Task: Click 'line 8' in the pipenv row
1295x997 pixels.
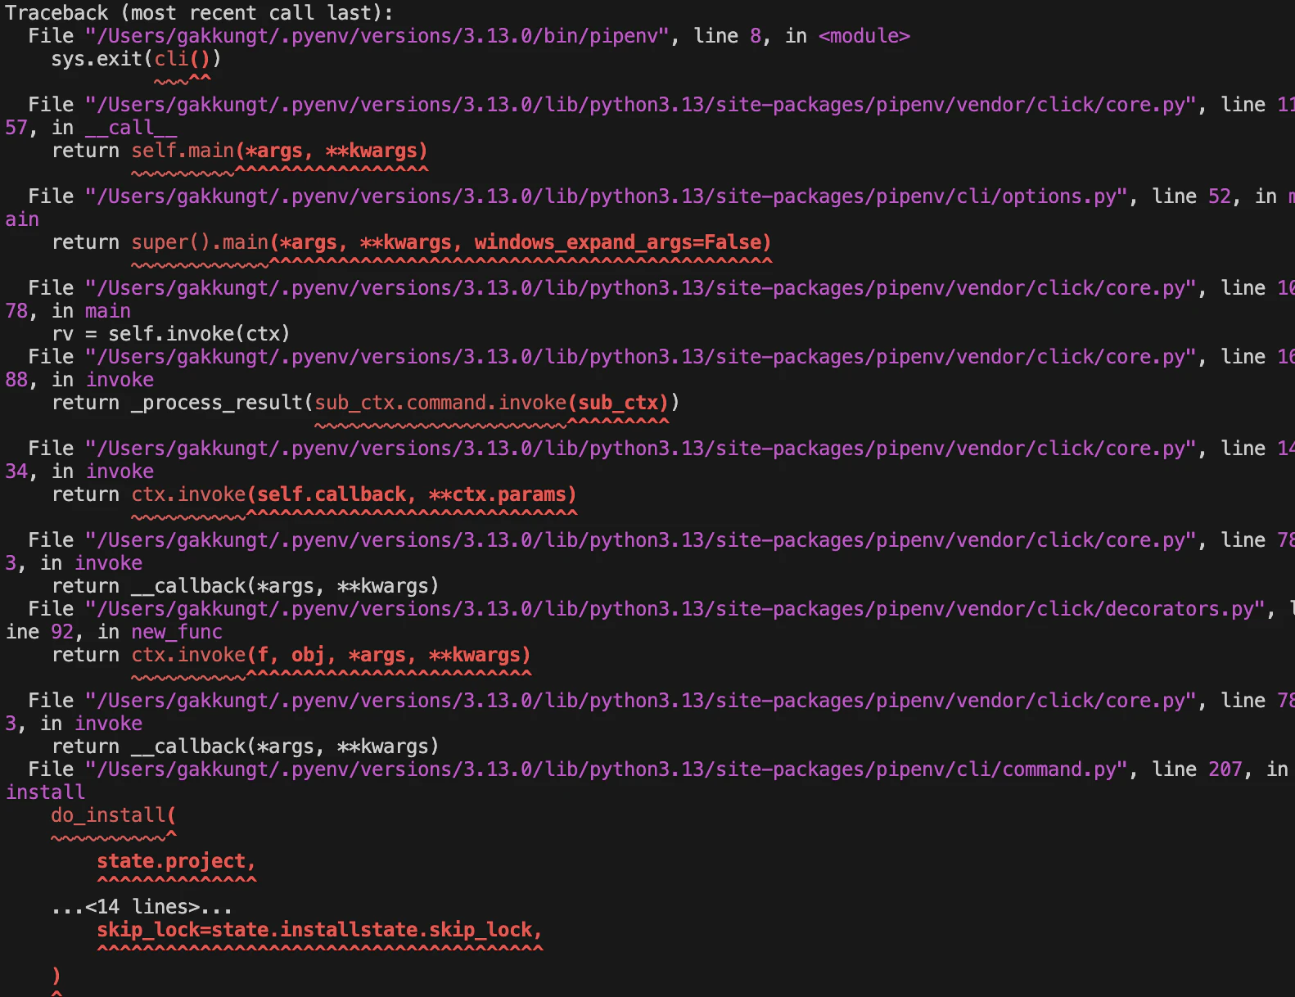Action: tap(727, 36)
